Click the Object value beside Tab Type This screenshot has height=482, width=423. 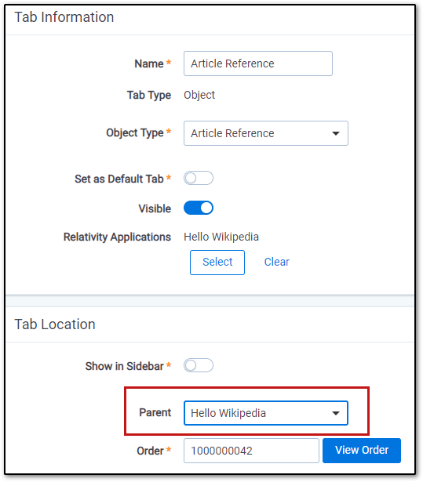pyautogui.click(x=199, y=95)
